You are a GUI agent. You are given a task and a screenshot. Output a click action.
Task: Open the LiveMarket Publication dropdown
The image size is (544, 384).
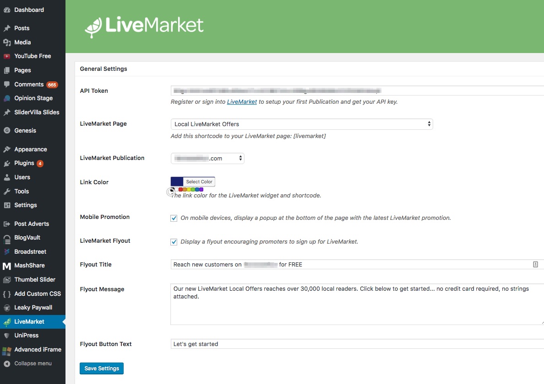(207, 158)
